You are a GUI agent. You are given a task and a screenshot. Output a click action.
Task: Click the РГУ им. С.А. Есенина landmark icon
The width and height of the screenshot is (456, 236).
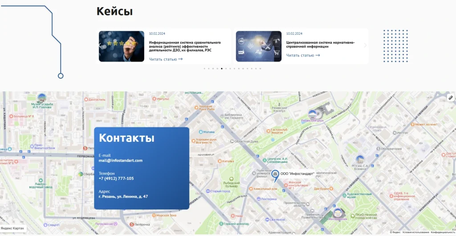tap(360, 159)
